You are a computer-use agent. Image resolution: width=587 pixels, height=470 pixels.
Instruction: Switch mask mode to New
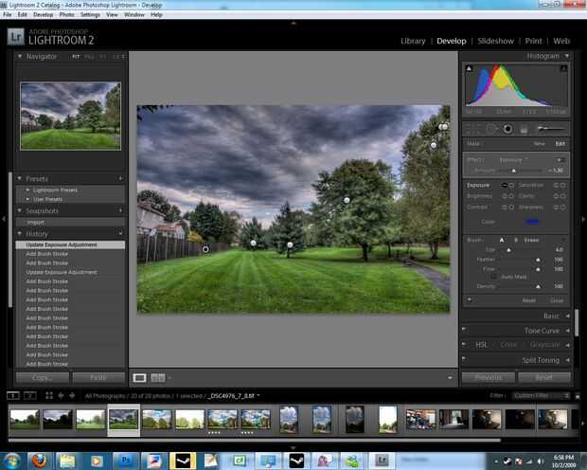pyautogui.click(x=539, y=143)
